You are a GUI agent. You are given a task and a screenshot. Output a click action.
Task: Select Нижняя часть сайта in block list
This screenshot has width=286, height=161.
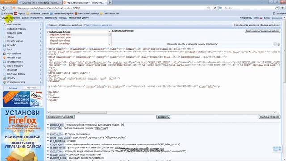coord(61,38)
